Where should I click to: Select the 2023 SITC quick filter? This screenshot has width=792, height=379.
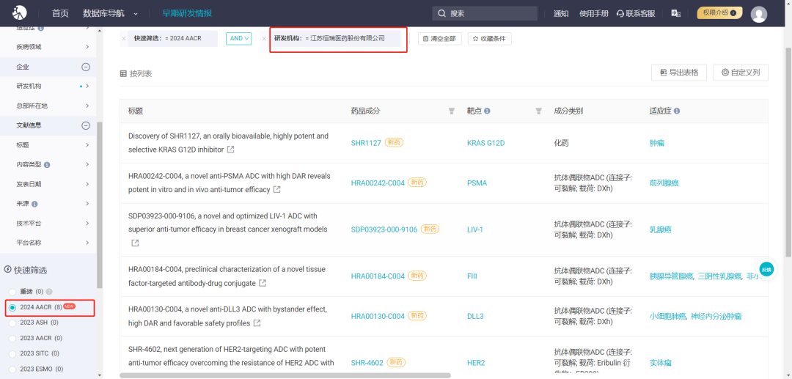point(12,353)
